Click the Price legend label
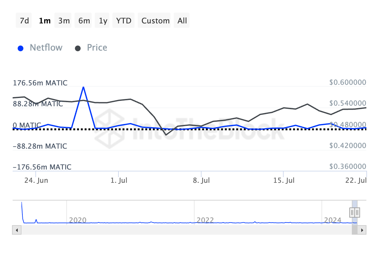This screenshot has height=253, width=379. click(97, 48)
